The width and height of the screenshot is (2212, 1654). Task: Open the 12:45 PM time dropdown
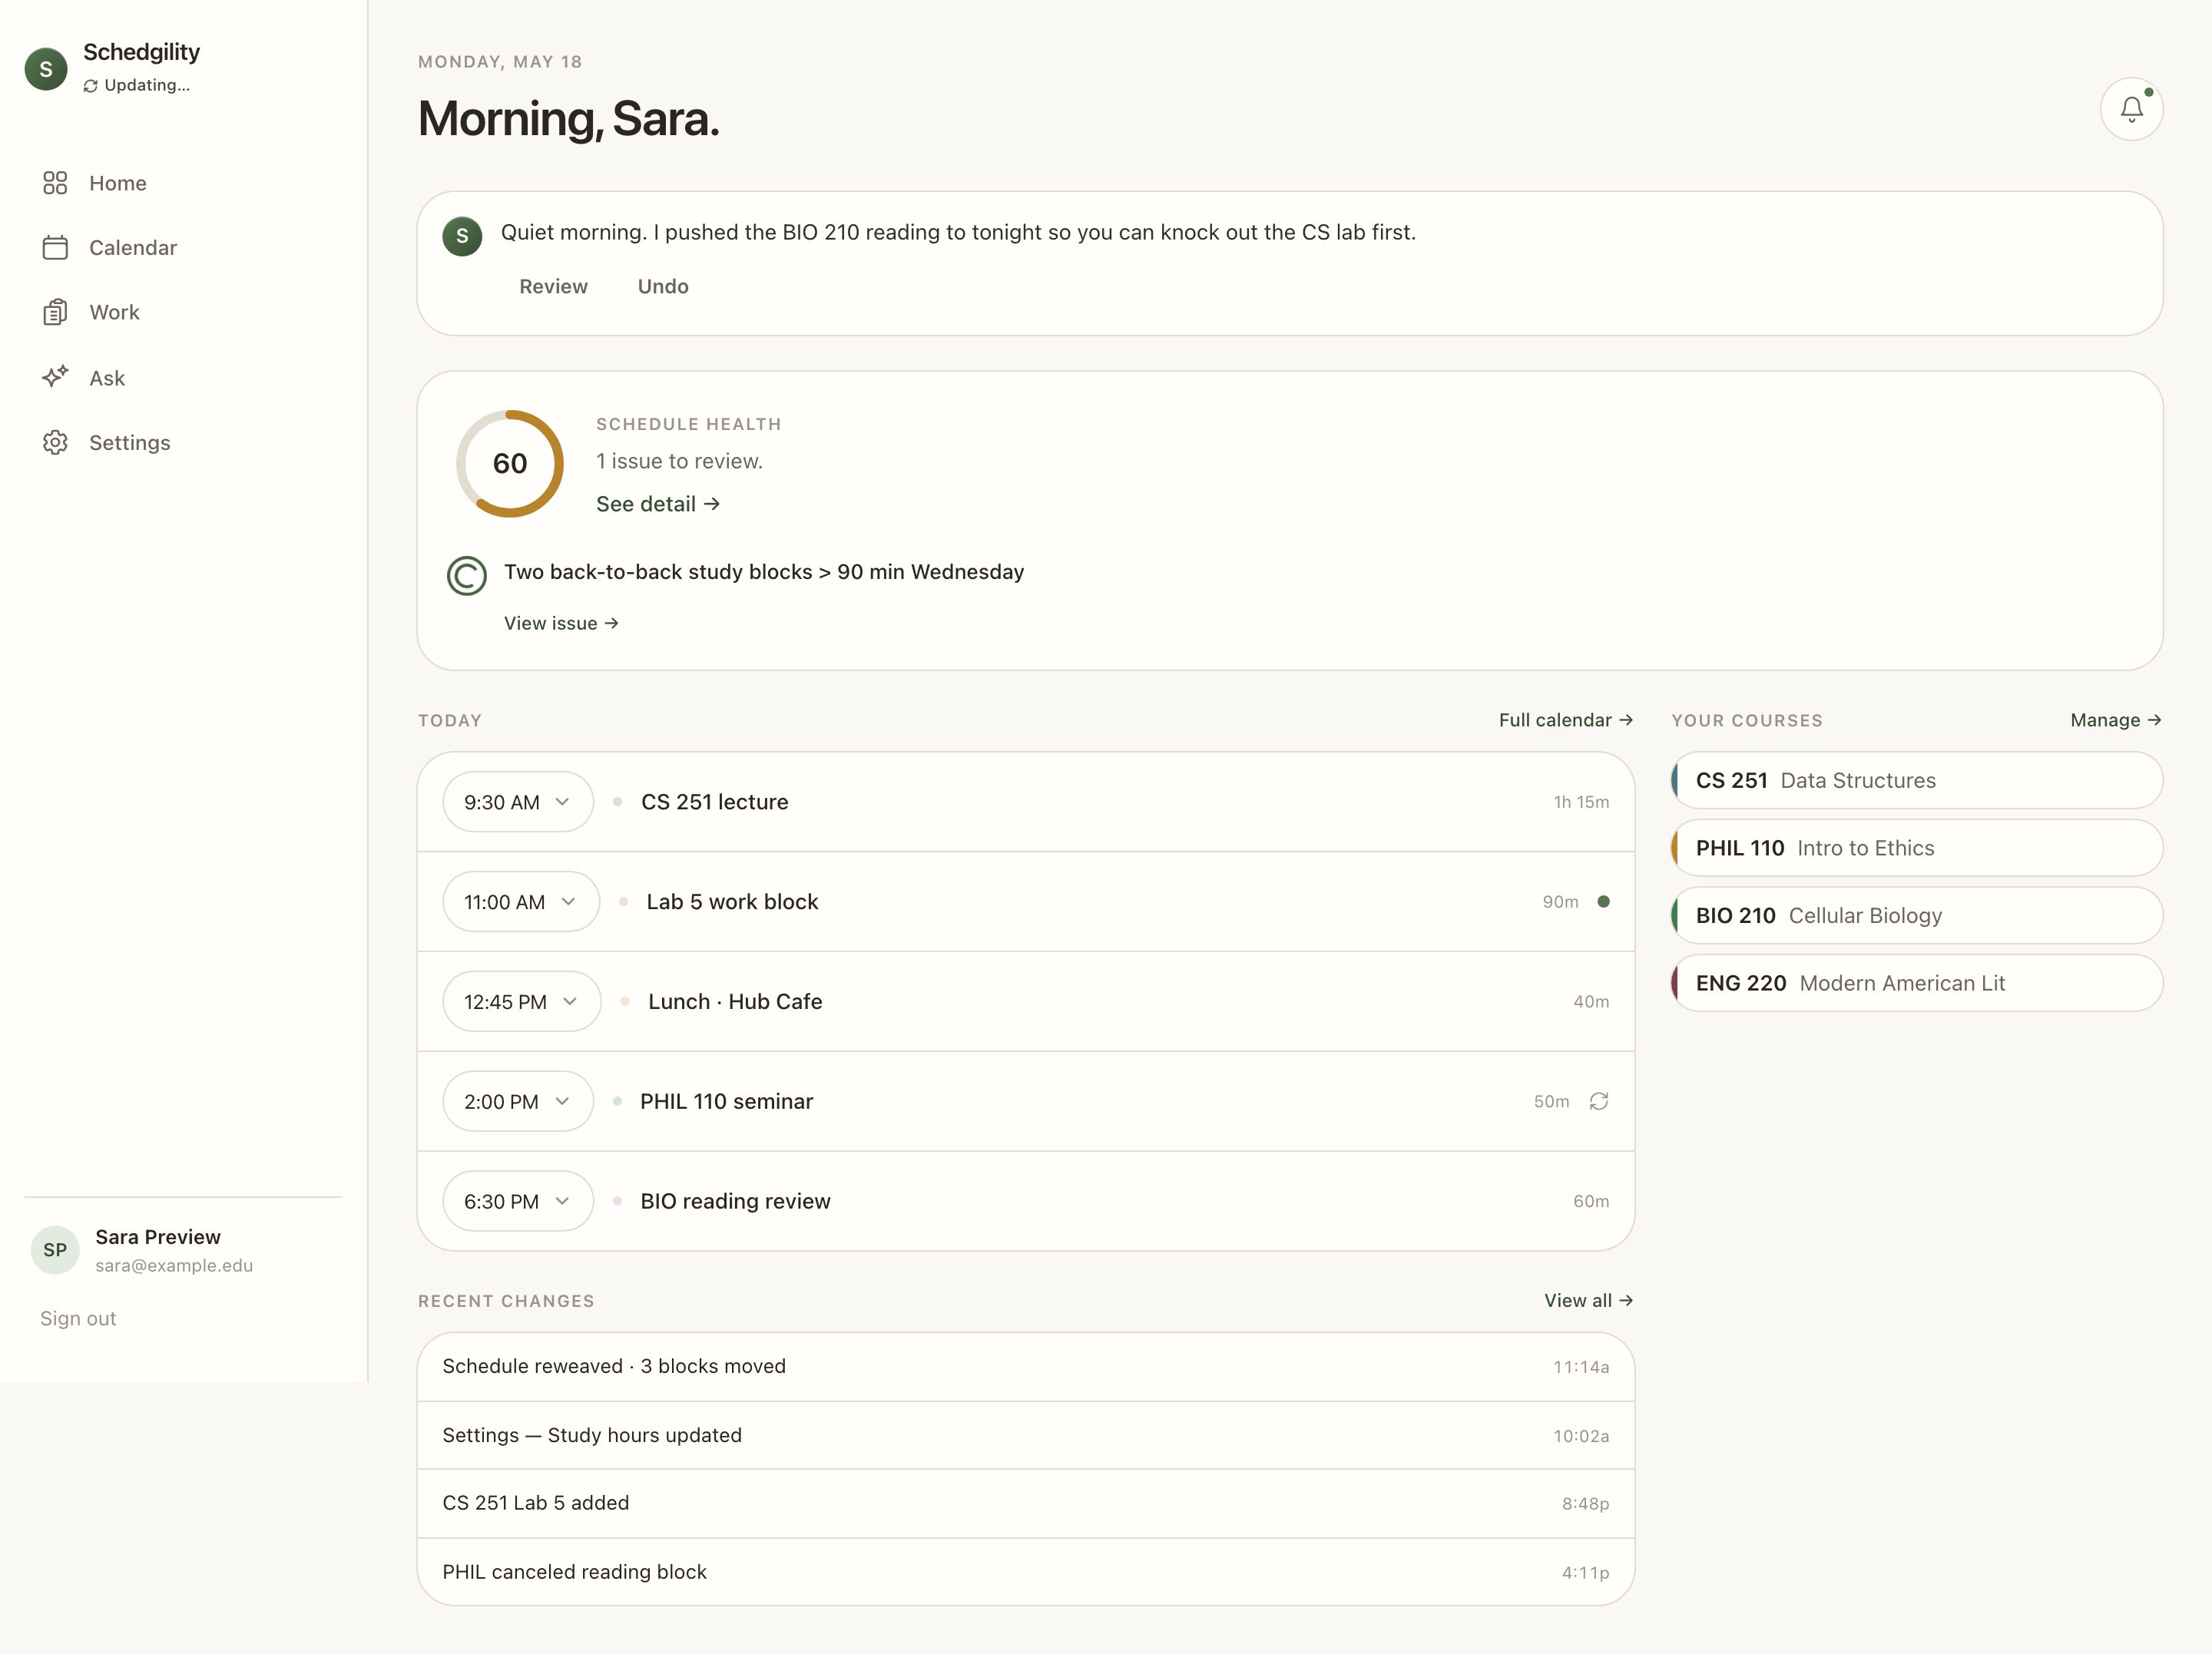click(x=522, y=1002)
